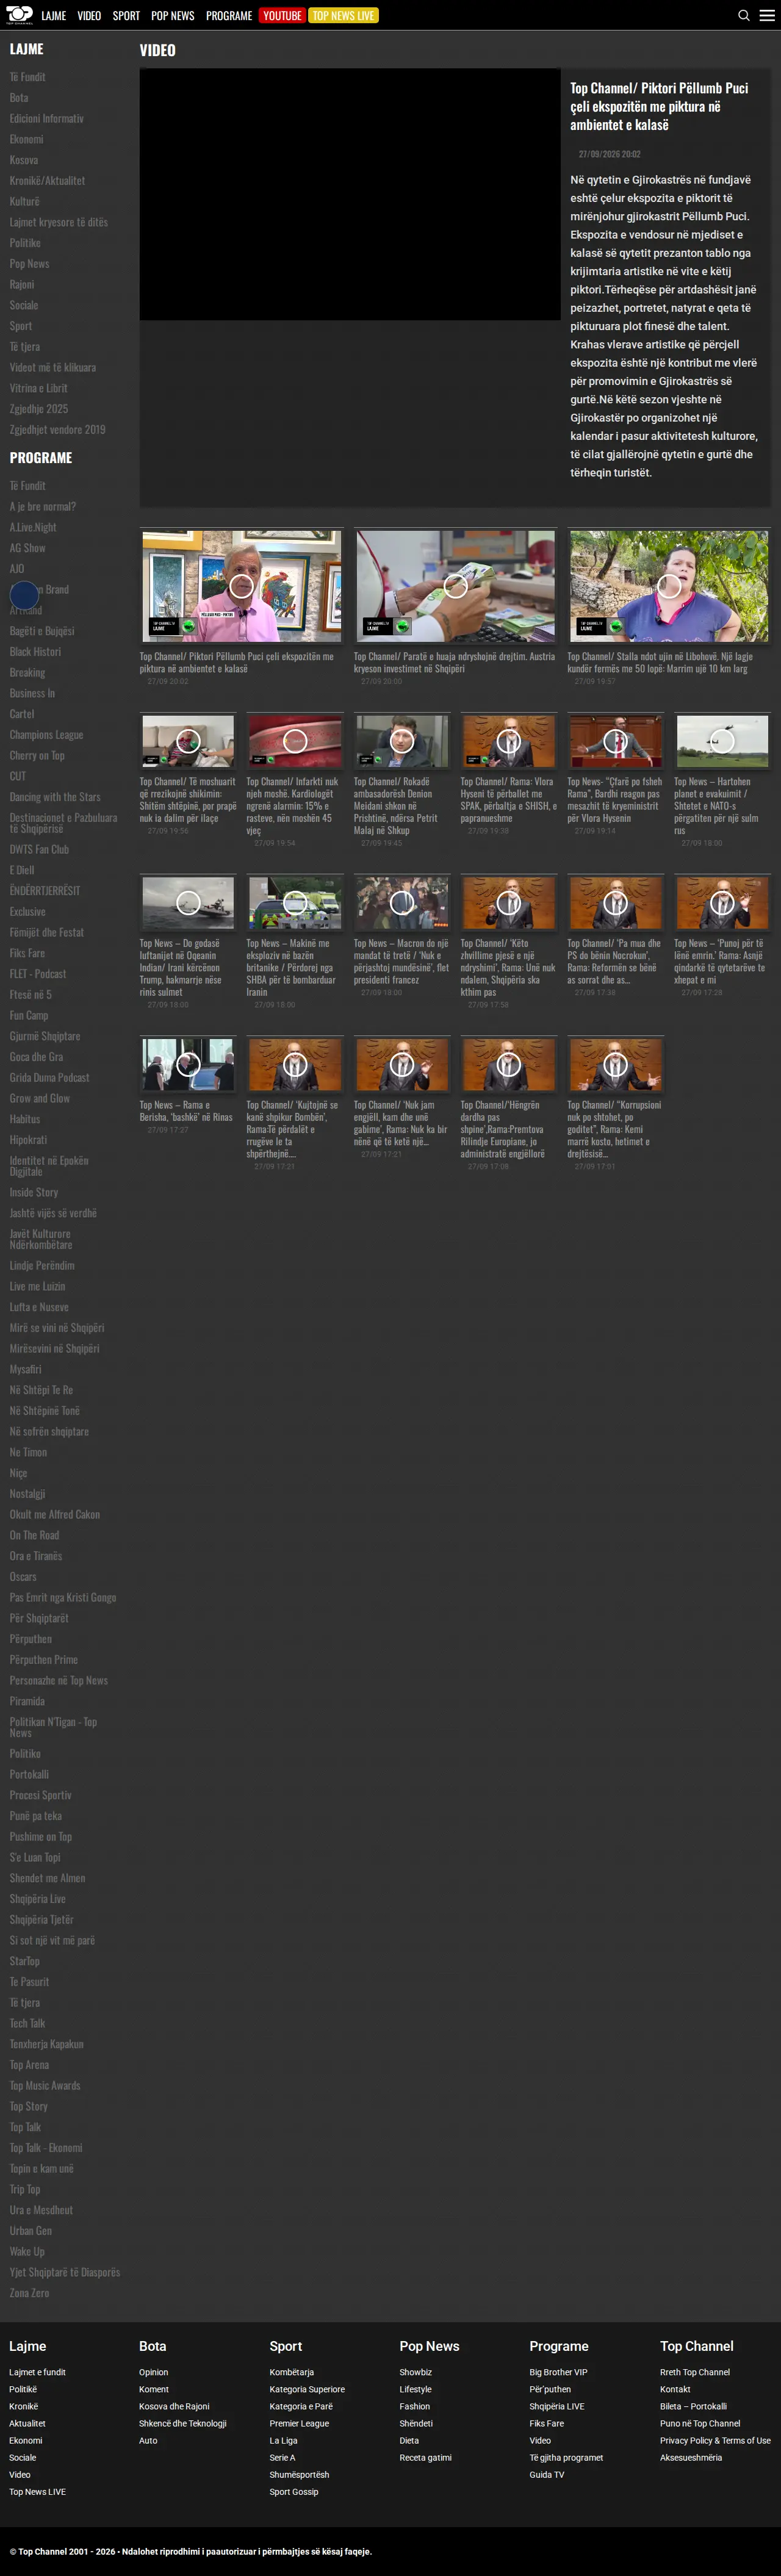Open the hamburger menu icon

(x=767, y=15)
